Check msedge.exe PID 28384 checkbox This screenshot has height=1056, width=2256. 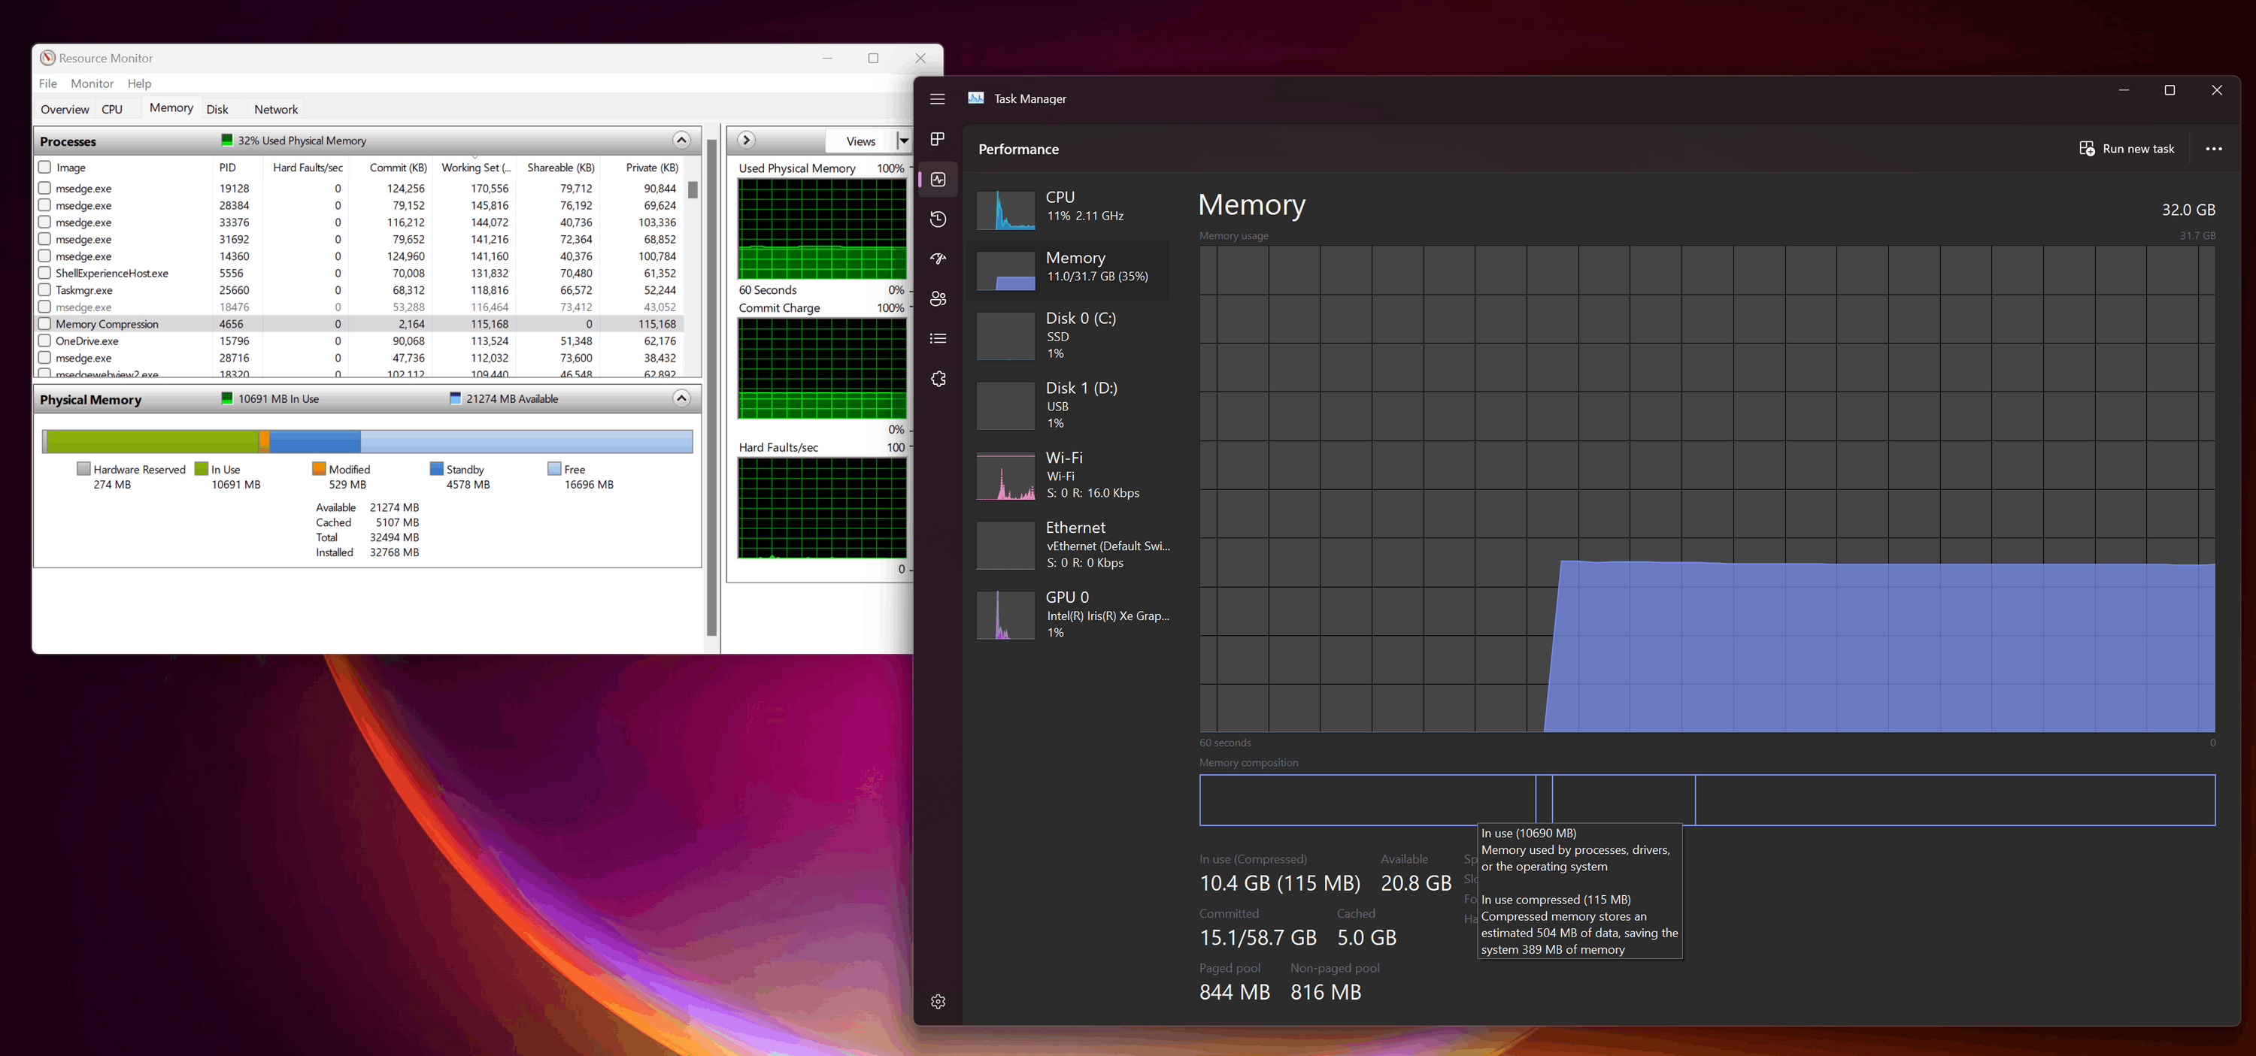44,205
